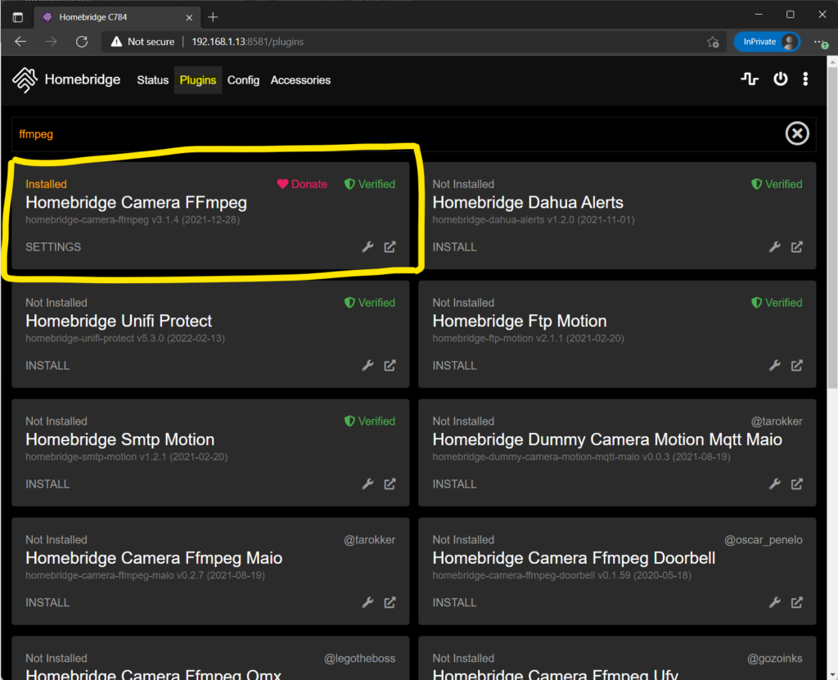Click the page vertical scrollbar thumb
Viewport: 838px width, 680px height.
click(832, 227)
